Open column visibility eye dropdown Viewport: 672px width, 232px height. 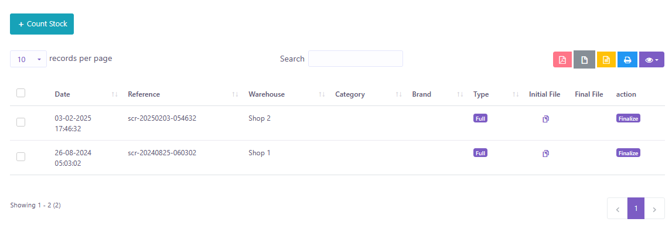click(651, 60)
